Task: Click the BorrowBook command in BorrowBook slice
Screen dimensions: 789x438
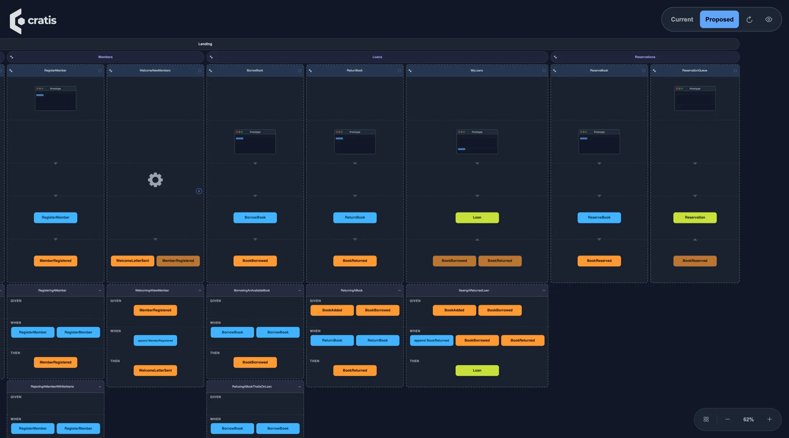Action: point(255,218)
